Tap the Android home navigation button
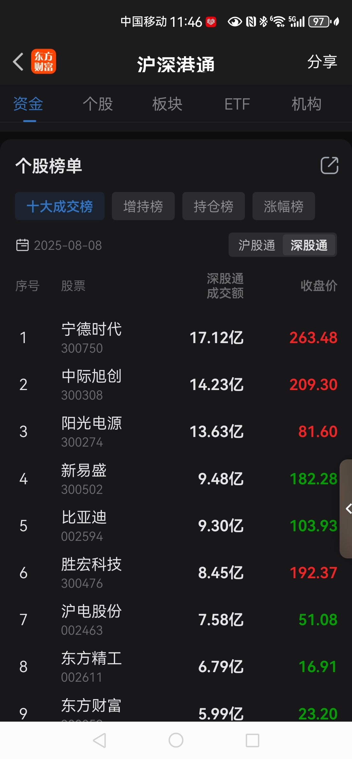This screenshot has height=759, width=352. 176,740
